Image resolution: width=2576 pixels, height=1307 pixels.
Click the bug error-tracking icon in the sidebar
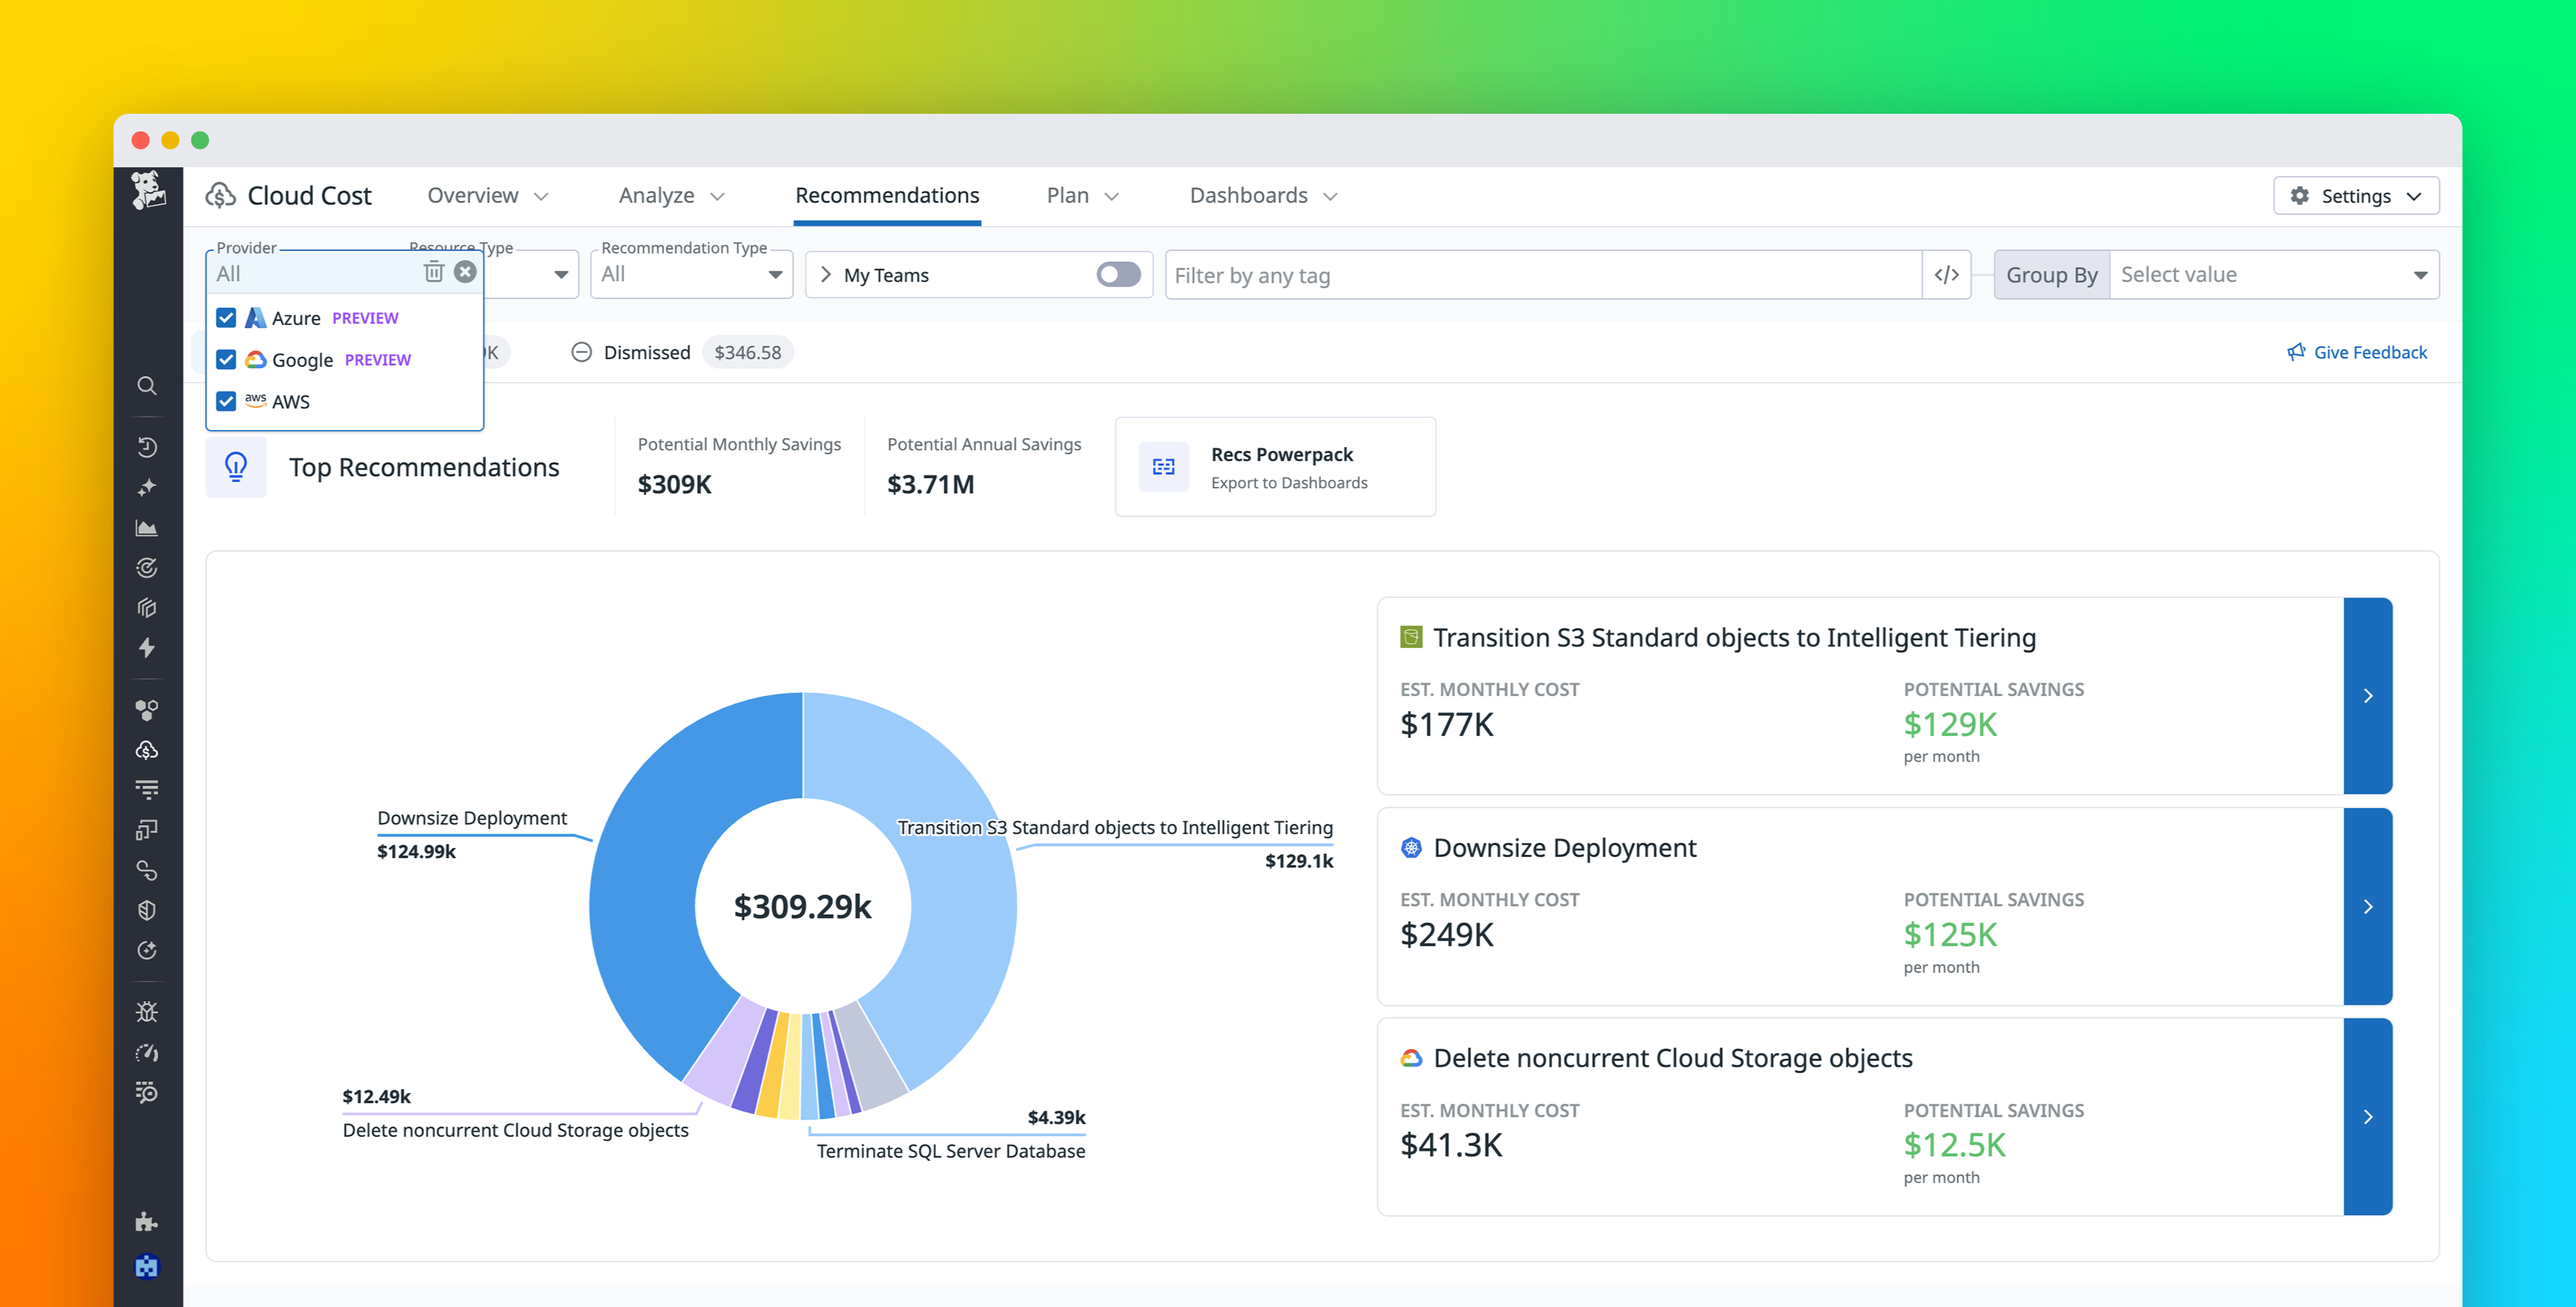click(x=147, y=1011)
